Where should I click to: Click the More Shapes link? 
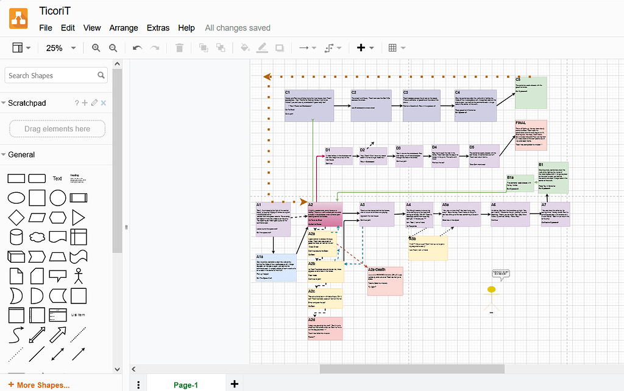(x=38, y=385)
